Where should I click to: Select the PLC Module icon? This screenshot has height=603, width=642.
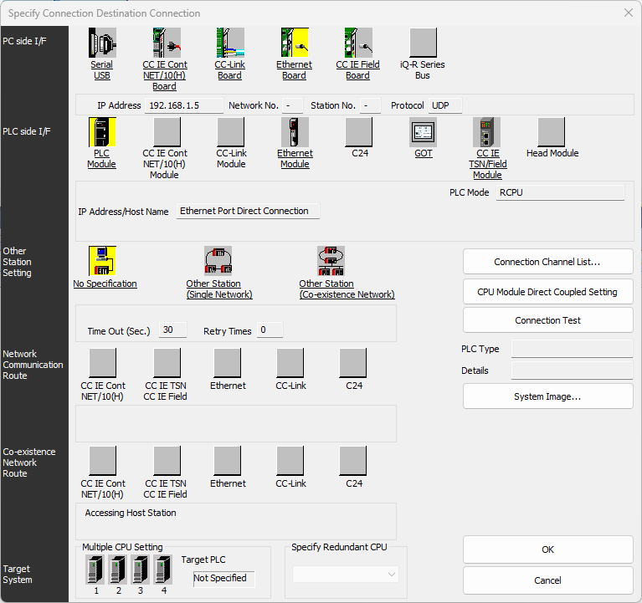(102, 131)
